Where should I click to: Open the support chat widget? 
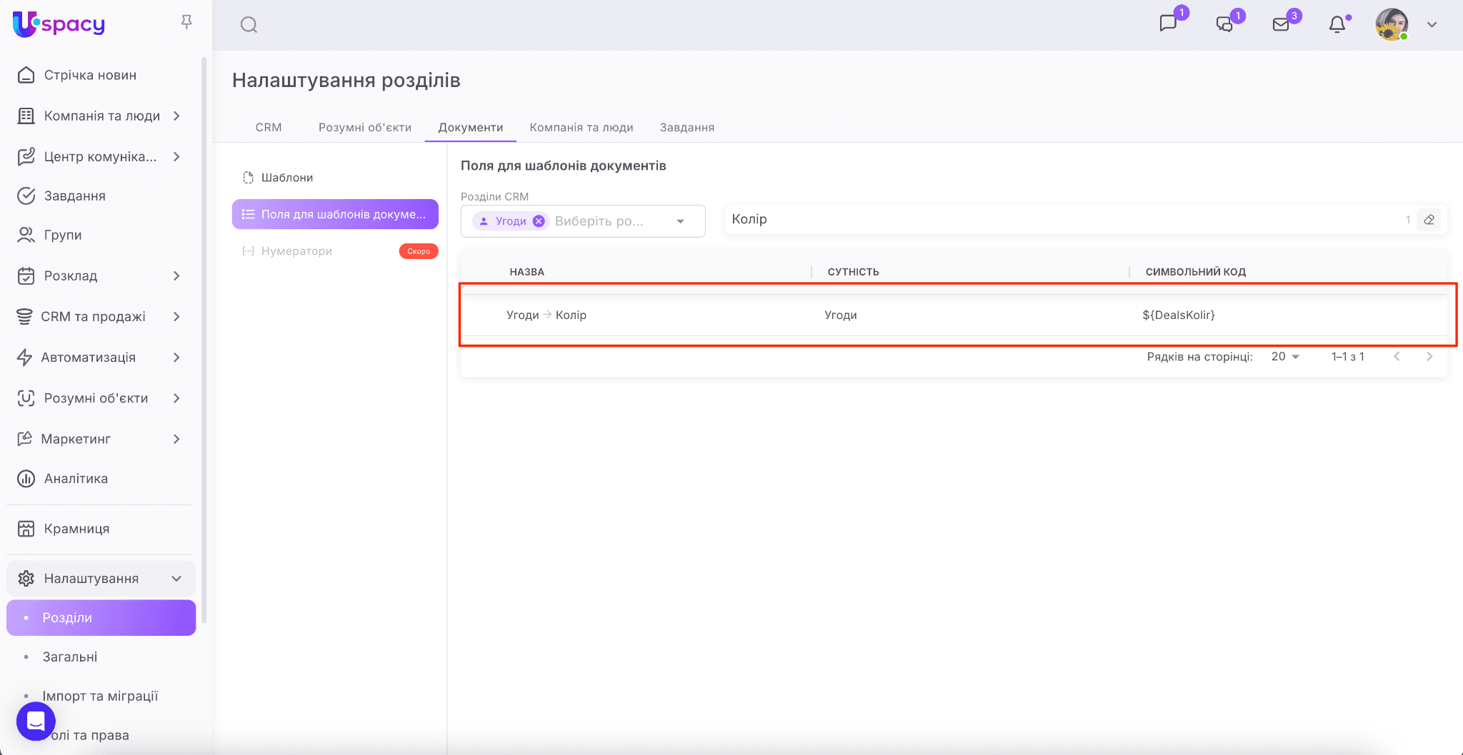pos(36,721)
